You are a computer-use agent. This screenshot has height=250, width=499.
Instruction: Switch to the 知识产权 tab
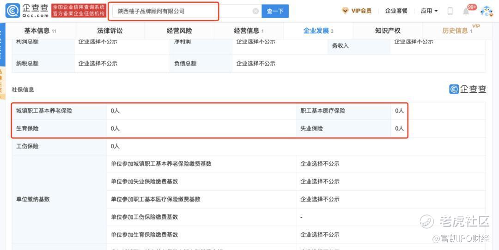pyautogui.click(x=388, y=31)
